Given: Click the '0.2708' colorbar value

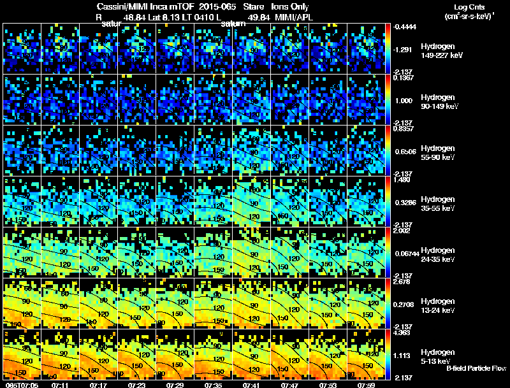Looking at the screenshot, I should (404, 305).
